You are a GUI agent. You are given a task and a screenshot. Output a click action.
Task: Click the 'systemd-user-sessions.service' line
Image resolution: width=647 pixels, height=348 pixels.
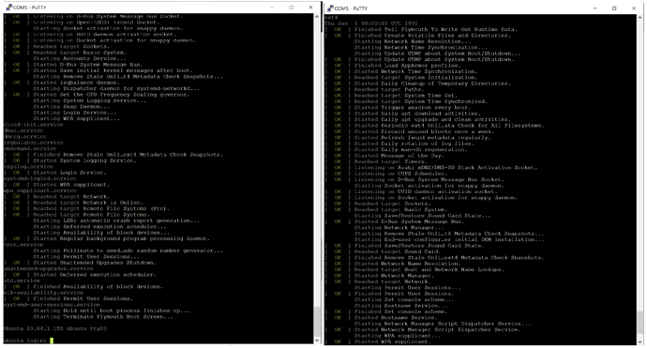click(52, 304)
